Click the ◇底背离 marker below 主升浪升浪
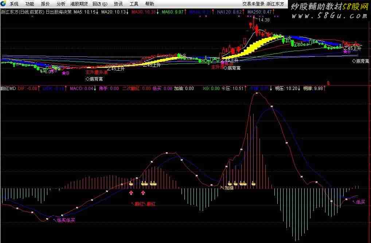Screen dimensions: 371x243 94,79
